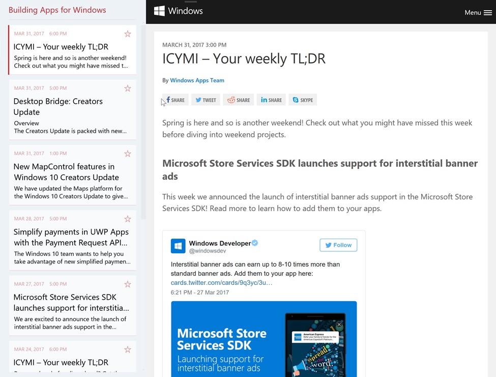Open the hamburger Menu icon
496x377 pixels.
[488, 13]
